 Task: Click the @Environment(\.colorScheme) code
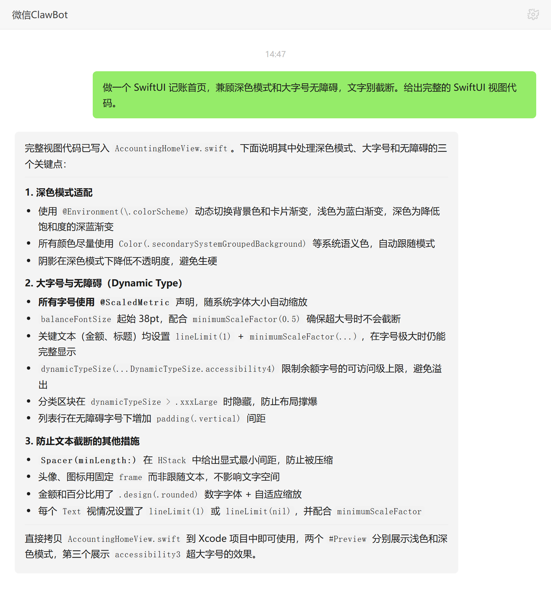(126, 212)
